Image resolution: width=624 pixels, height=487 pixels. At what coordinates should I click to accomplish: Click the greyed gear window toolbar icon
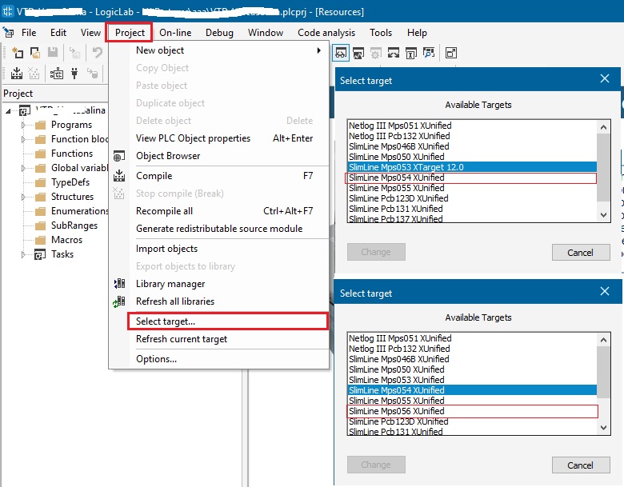click(376, 53)
